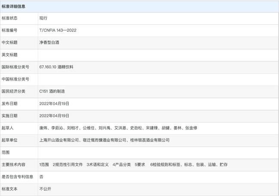Select the 67.160.10 酒精饮料 classification text
279x196 pixels.
tap(56, 67)
